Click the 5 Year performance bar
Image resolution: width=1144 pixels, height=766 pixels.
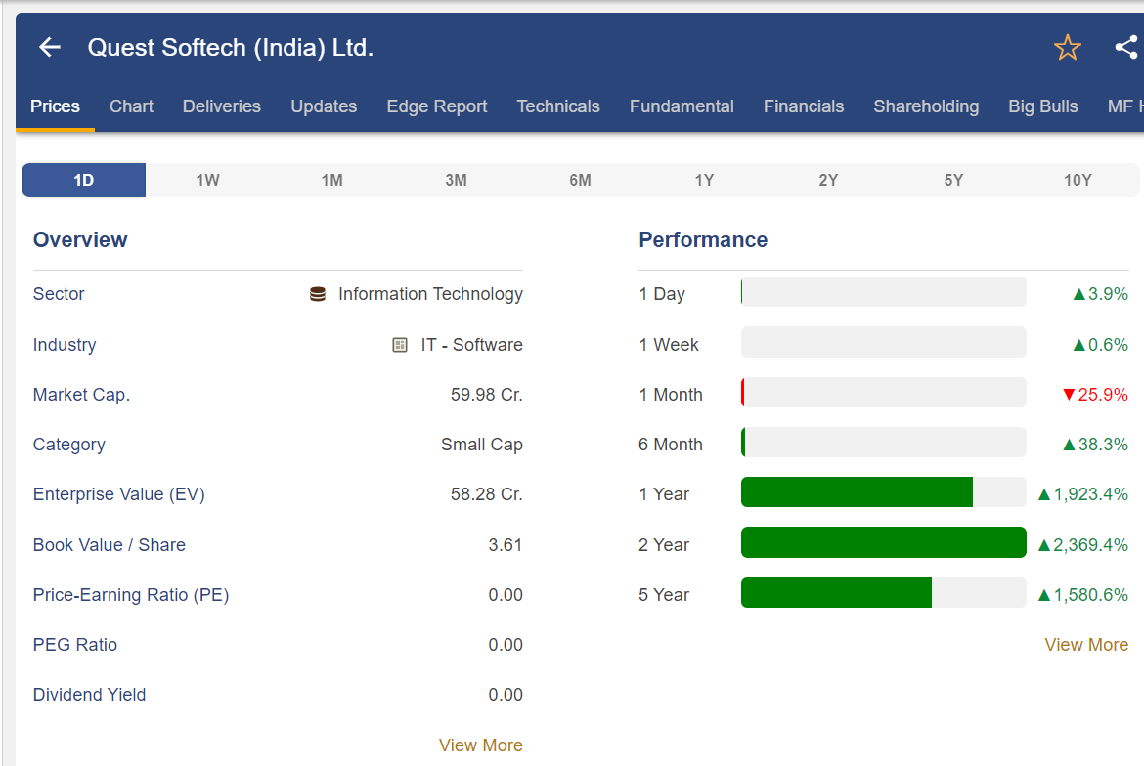[884, 592]
